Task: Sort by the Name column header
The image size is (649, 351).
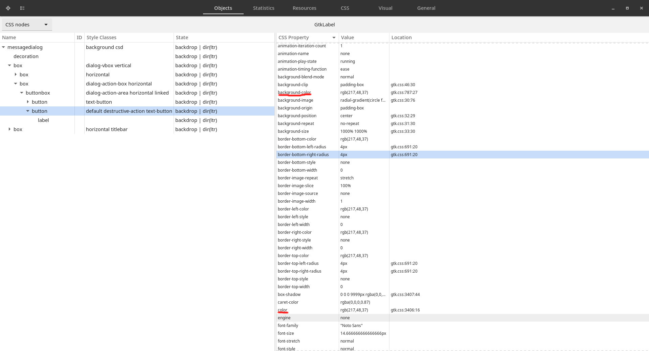Action: click(37, 37)
